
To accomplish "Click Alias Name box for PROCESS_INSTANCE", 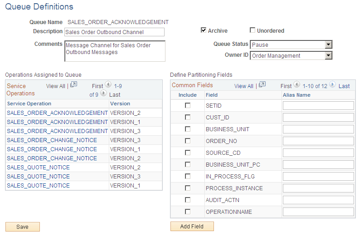I will pyautogui.click(x=318, y=188).
